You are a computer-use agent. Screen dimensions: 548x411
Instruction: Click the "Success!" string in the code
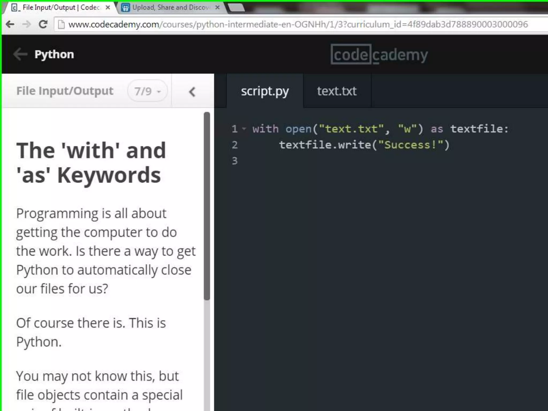click(x=410, y=145)
